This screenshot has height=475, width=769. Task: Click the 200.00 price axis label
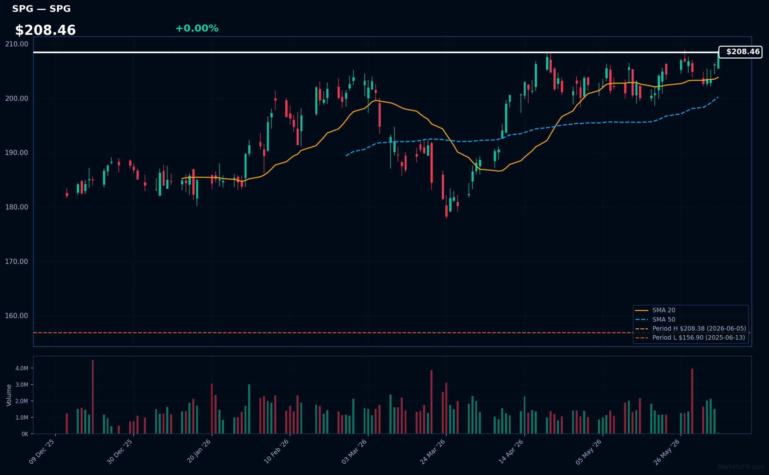point(17,99)
